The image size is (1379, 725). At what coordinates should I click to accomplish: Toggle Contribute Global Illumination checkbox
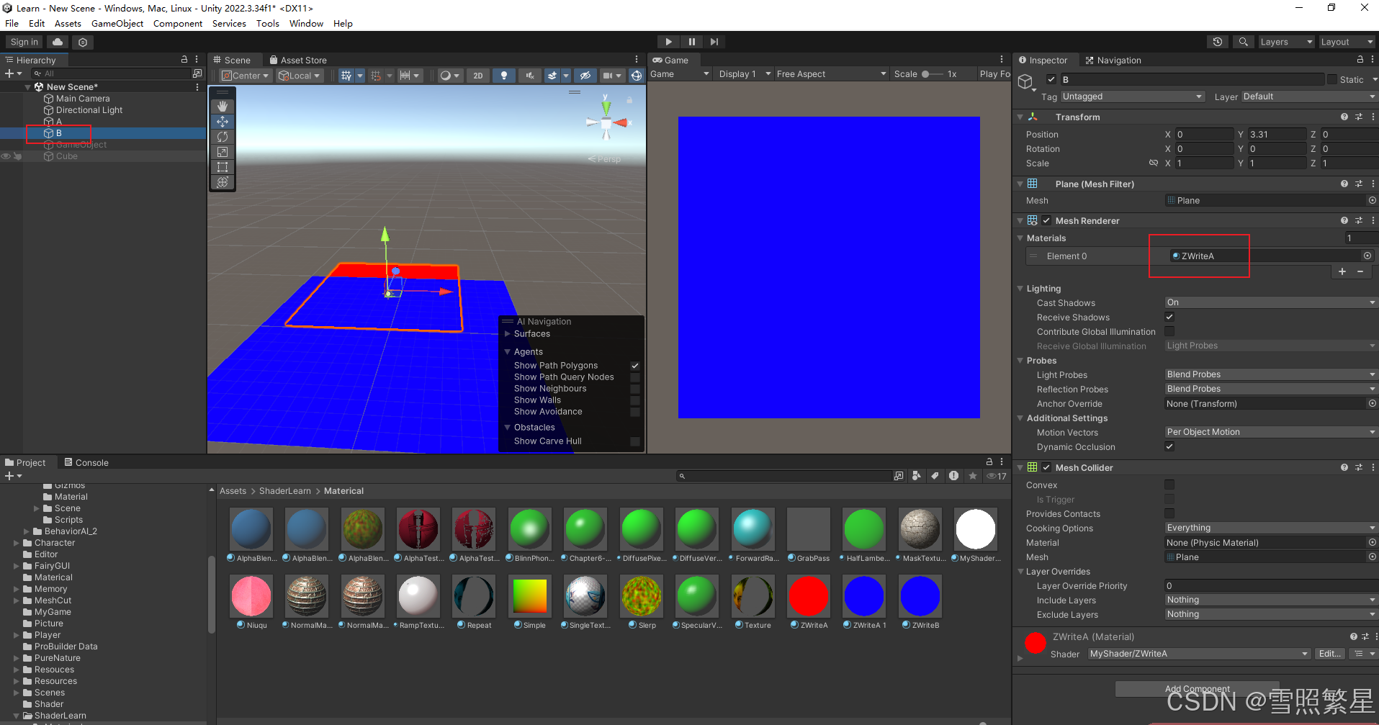(x=1169, y=331)
